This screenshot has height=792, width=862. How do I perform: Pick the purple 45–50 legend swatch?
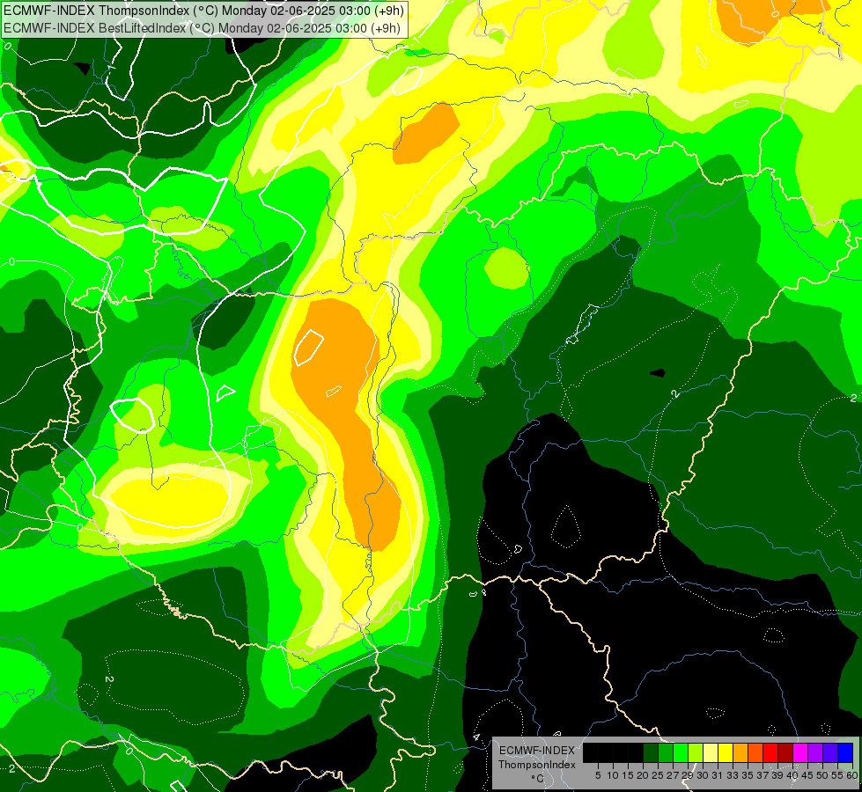click(815, 752)
